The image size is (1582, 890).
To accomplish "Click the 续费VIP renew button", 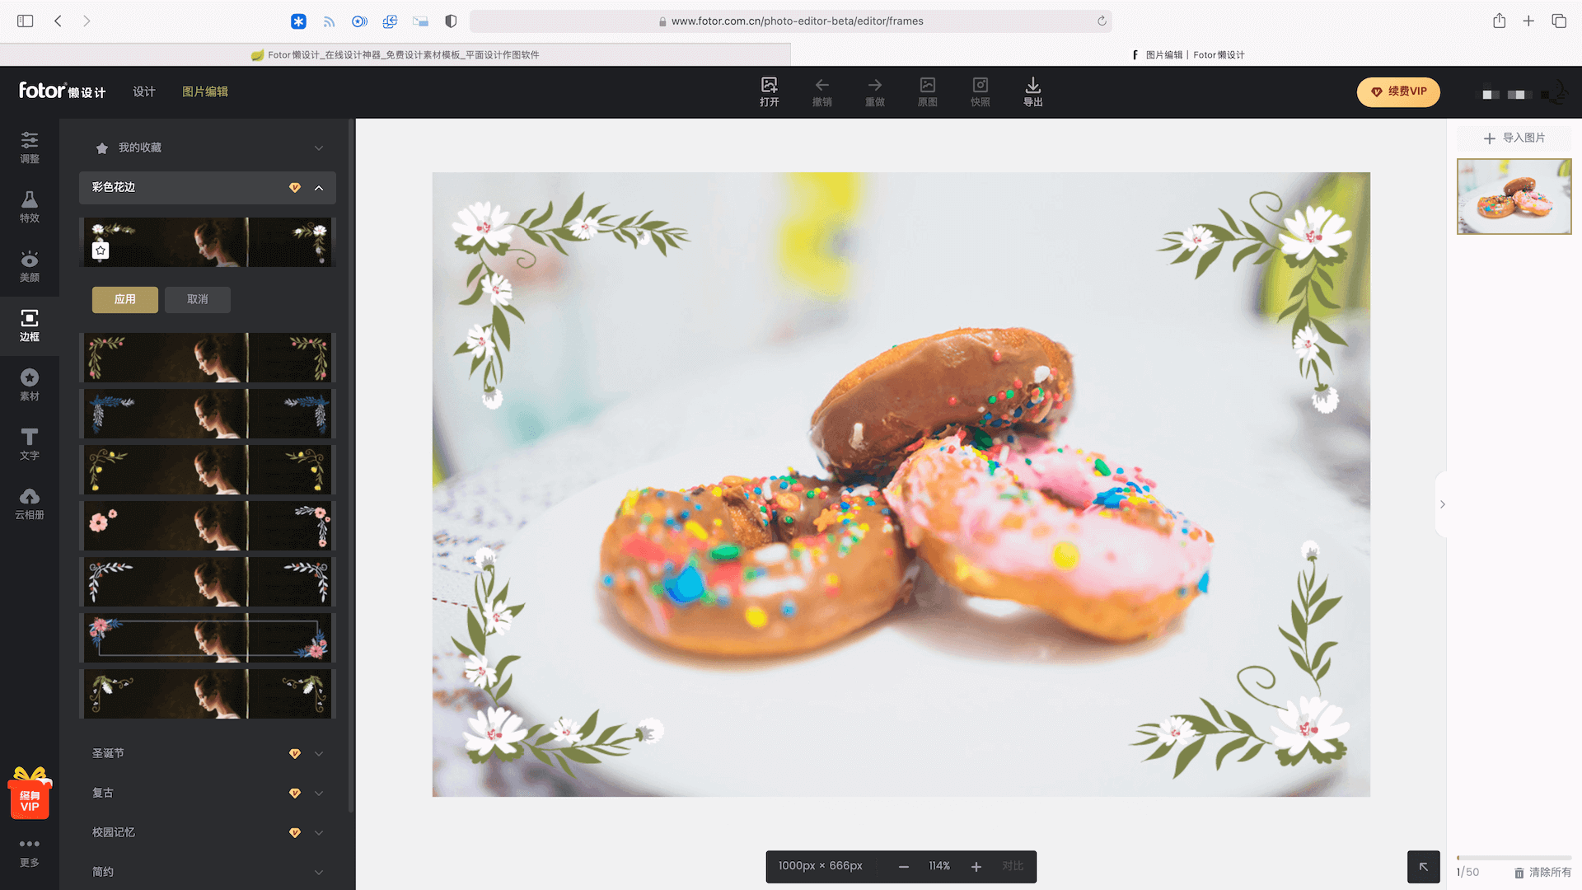I will [1398, 91].
